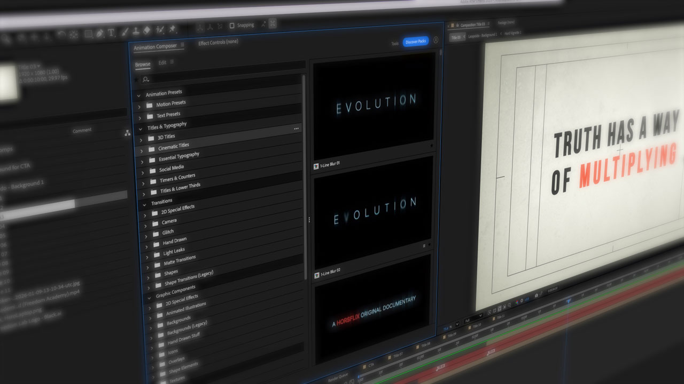Select the Pen tool

(x=100, y=33)
